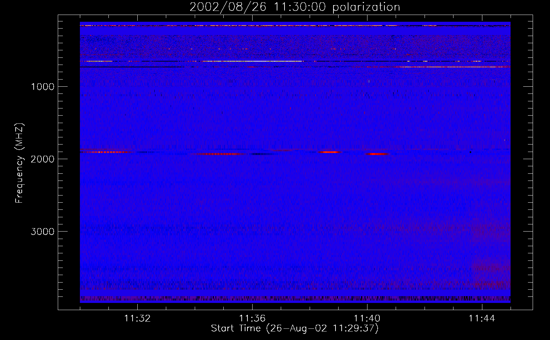Screen dimensions: 550x340
Task: Click the plot title '2002/08/26 11:30:00 polarization'
Action: point(295,7)
